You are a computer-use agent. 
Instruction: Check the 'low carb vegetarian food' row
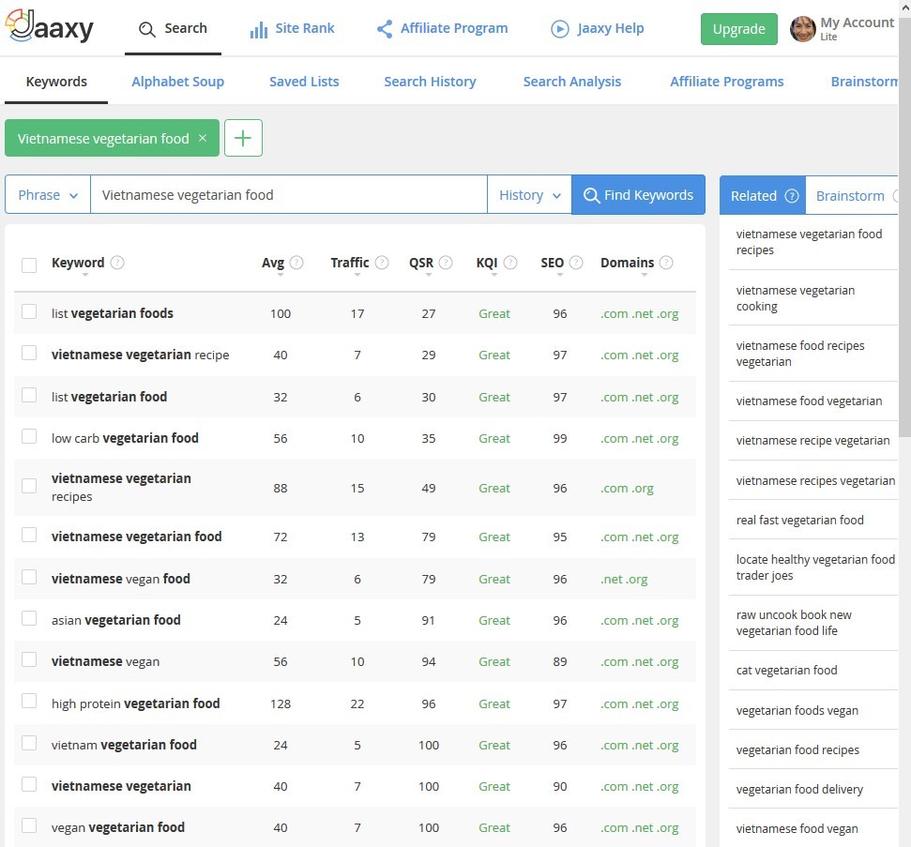(x=29, y=436)
